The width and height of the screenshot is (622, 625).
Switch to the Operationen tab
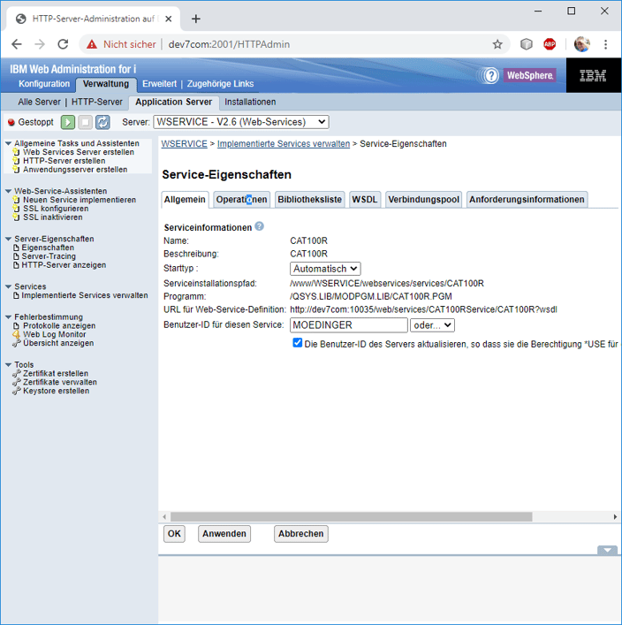coord(241,199)
